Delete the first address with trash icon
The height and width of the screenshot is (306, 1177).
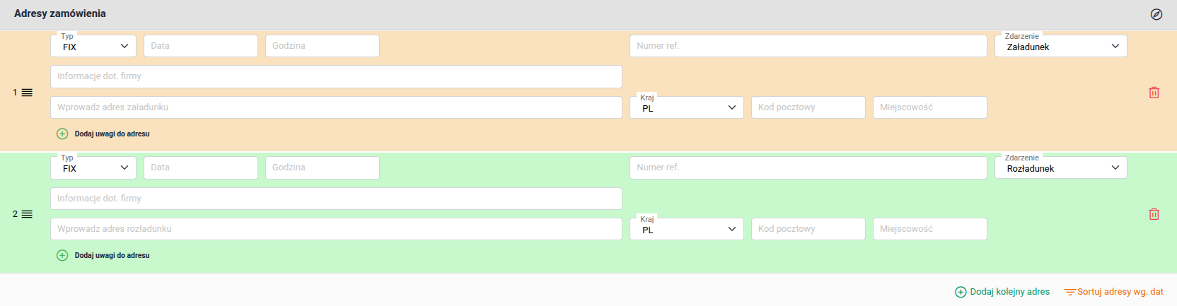tap(1154, 93)
